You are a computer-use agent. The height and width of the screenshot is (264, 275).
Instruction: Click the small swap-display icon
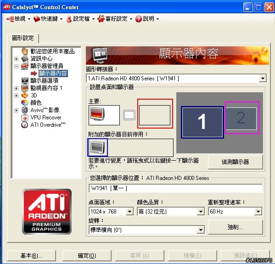click(129, 115)
